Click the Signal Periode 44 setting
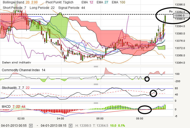Image resolution: width=190 pixels, height=128 pixels. pos(72,8)
